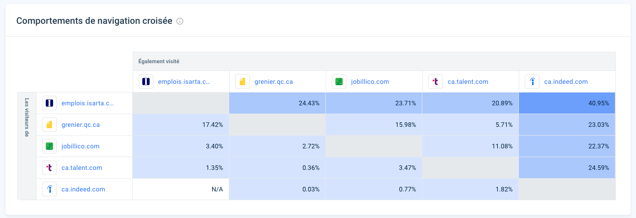This screenshot has width=636, height=218.
Task: Open the grenier.qc.ca link in row header
Action: pyautogui.click(x=81, y=125)
